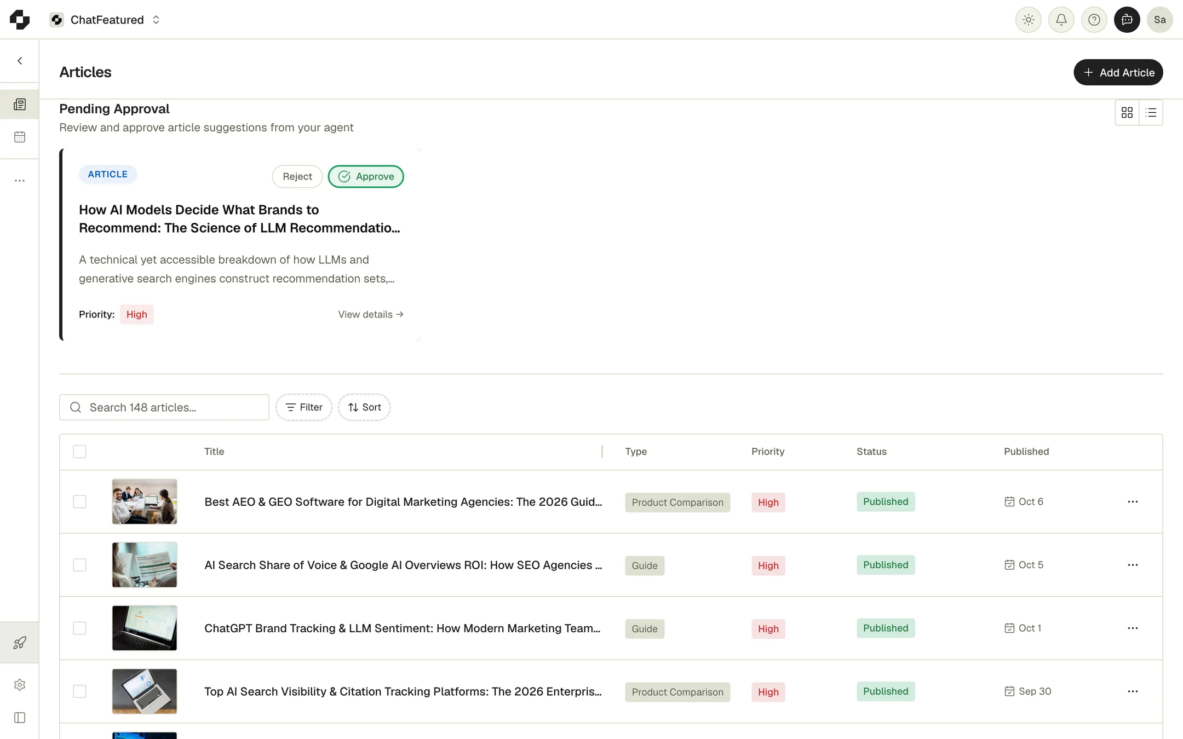1183x739 pixels.
Task: Collapse sidebar with back chevron
Action: 20,61
